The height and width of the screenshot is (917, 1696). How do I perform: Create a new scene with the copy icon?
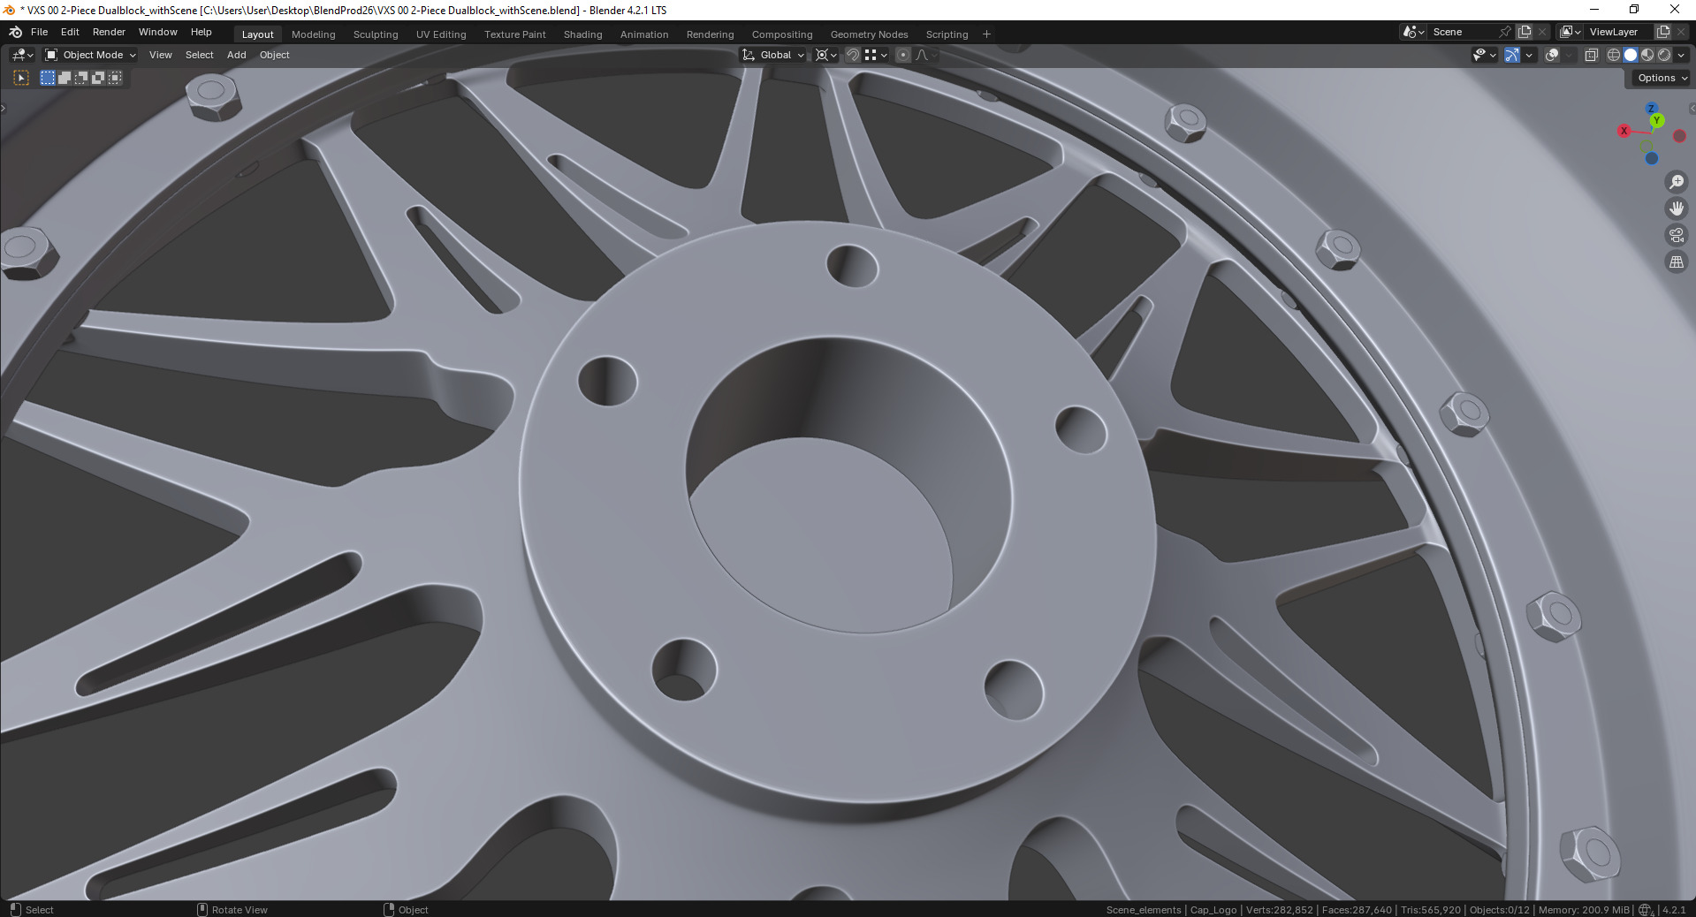(x=1525, y=32)
